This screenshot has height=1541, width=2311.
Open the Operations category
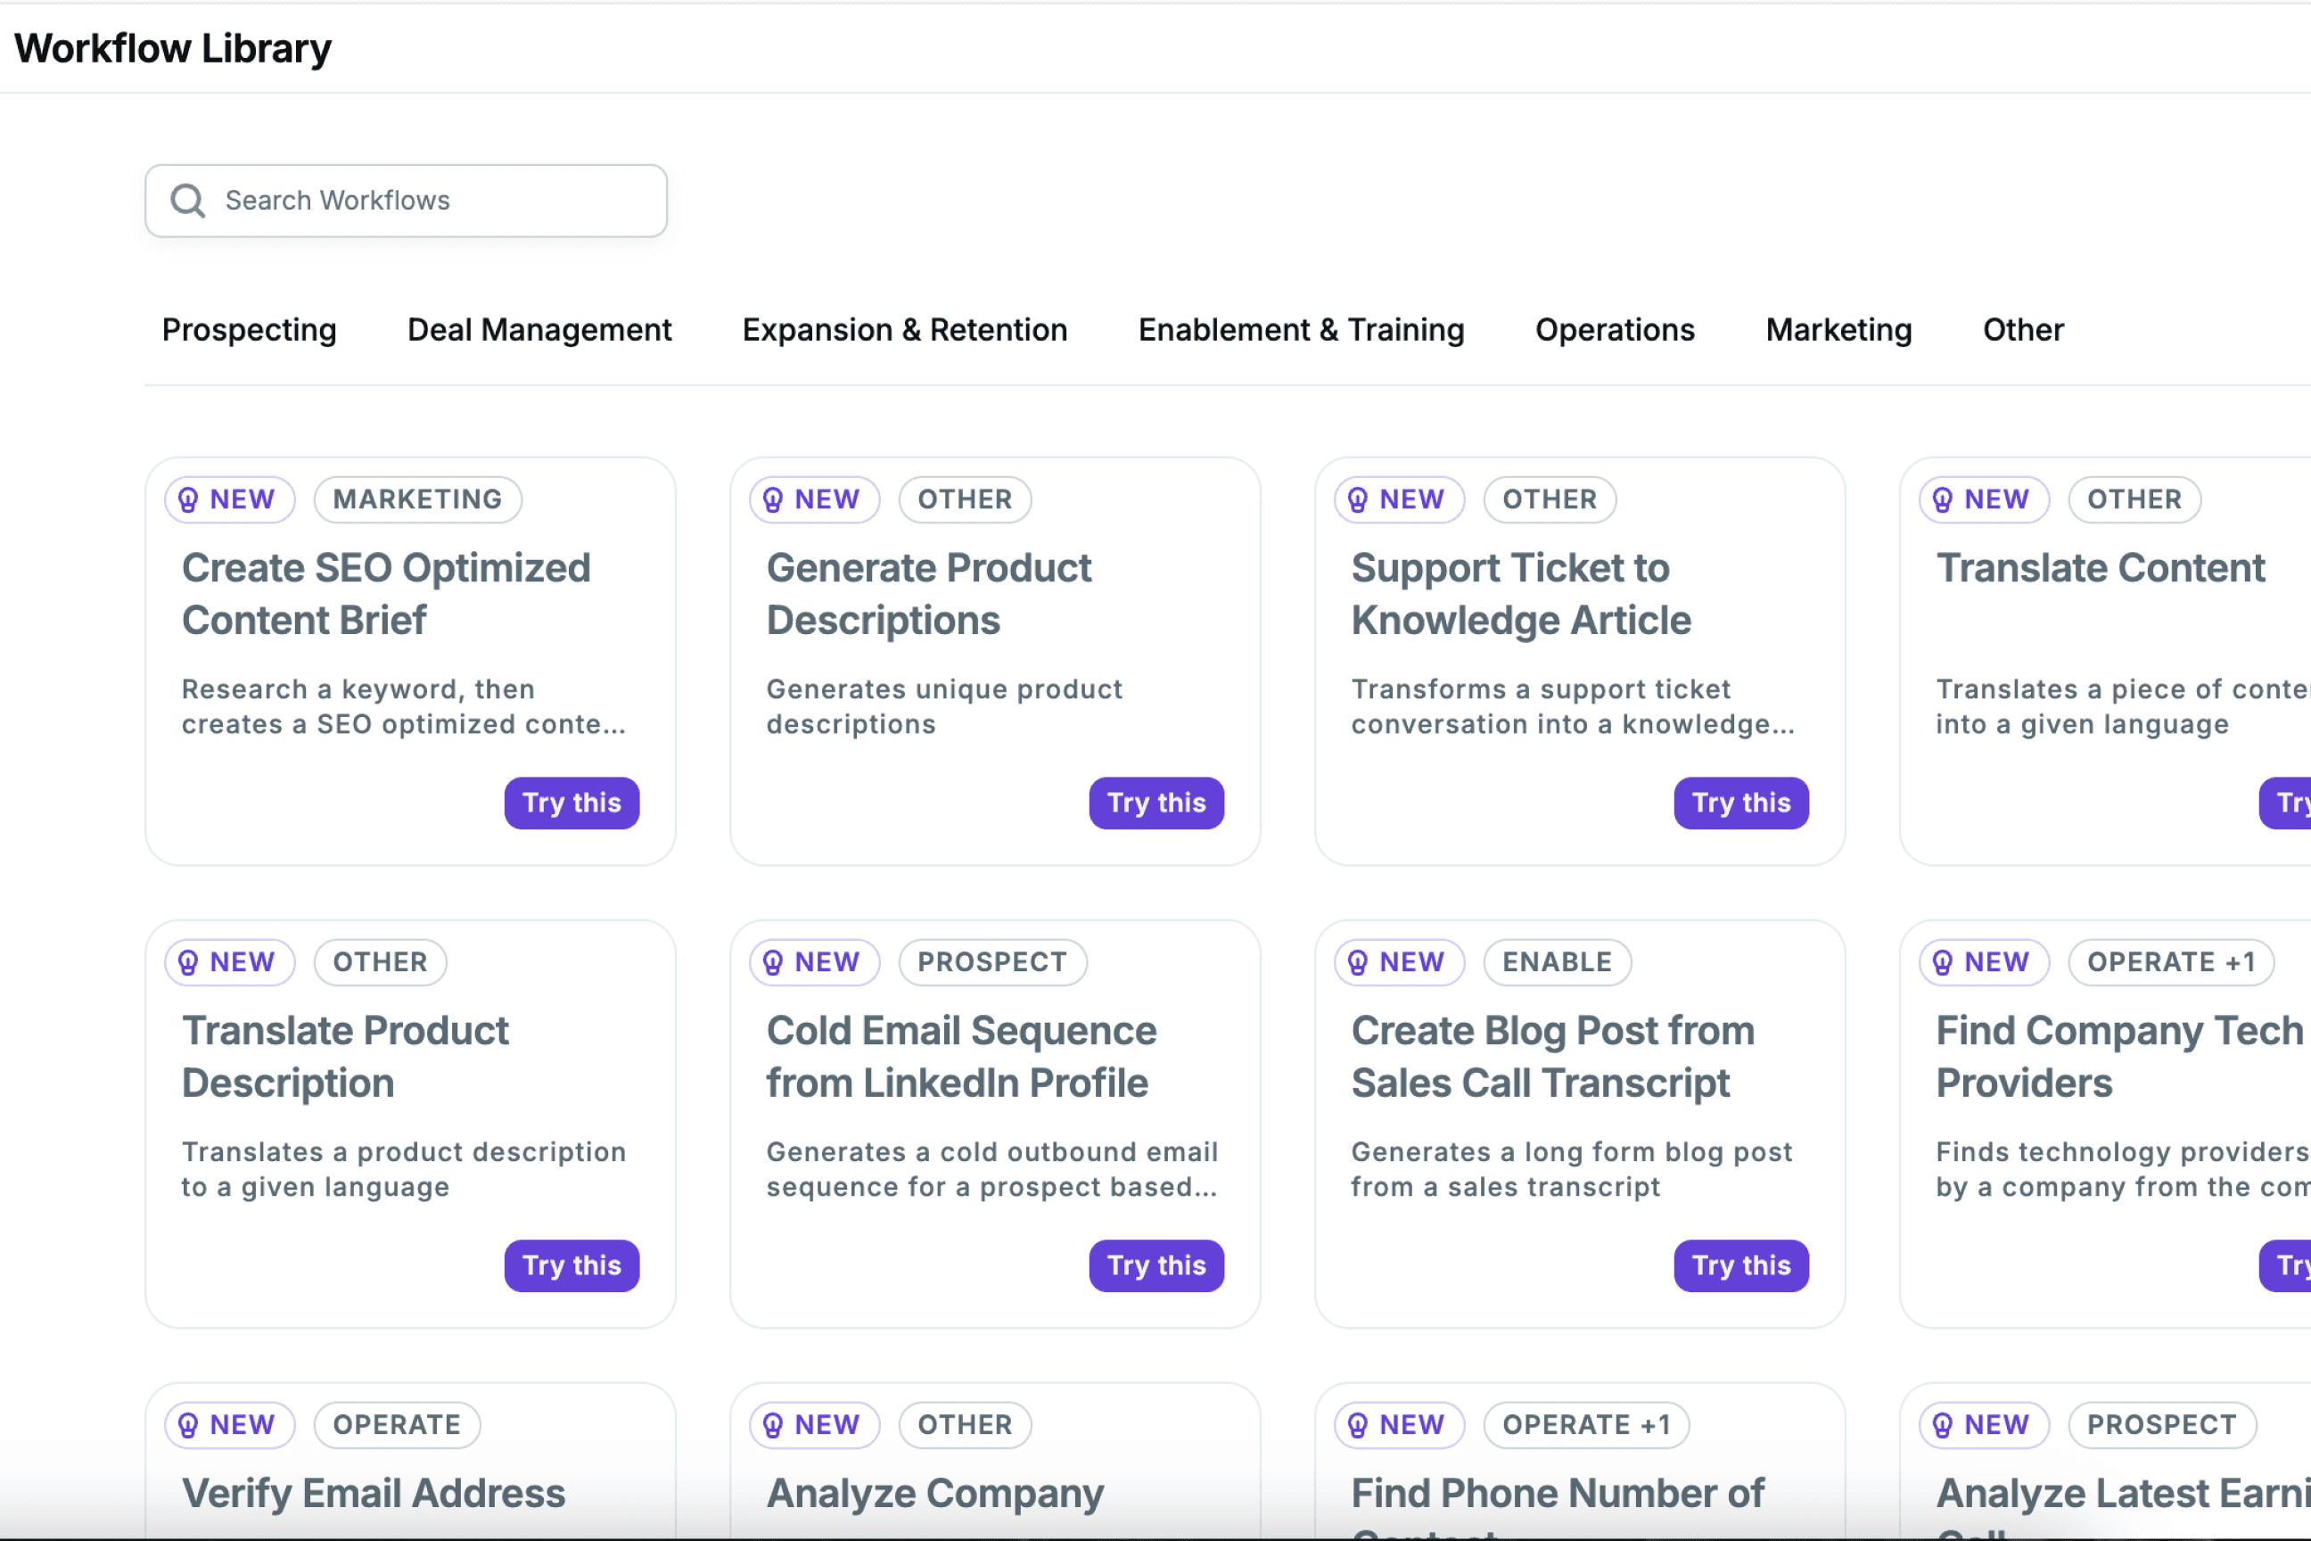[x=1615, y=330]
